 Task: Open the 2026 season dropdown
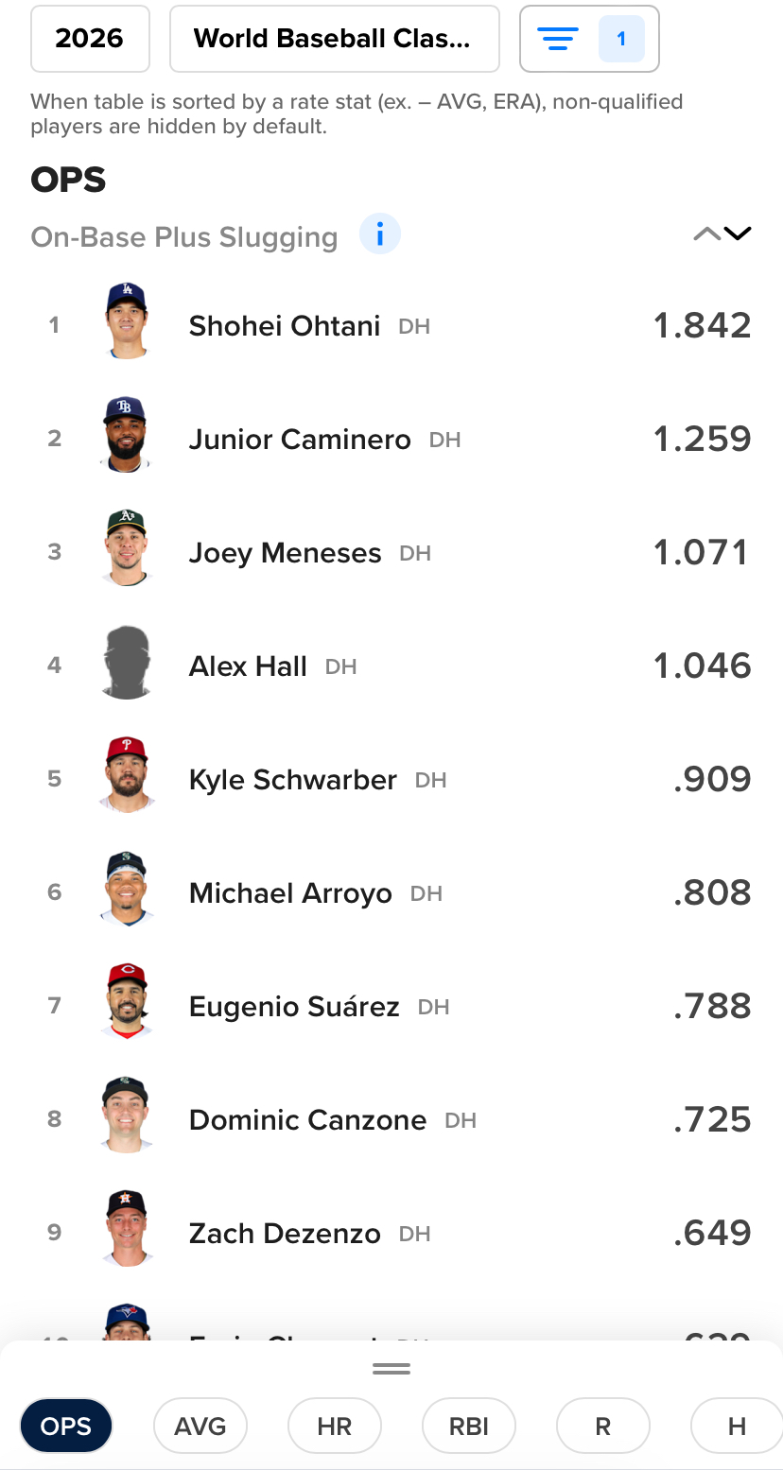pyautogui.click(x=90, y=39)
